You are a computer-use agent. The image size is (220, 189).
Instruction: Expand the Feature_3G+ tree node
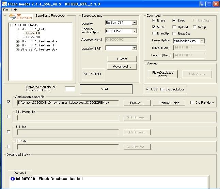click(17, 49)
